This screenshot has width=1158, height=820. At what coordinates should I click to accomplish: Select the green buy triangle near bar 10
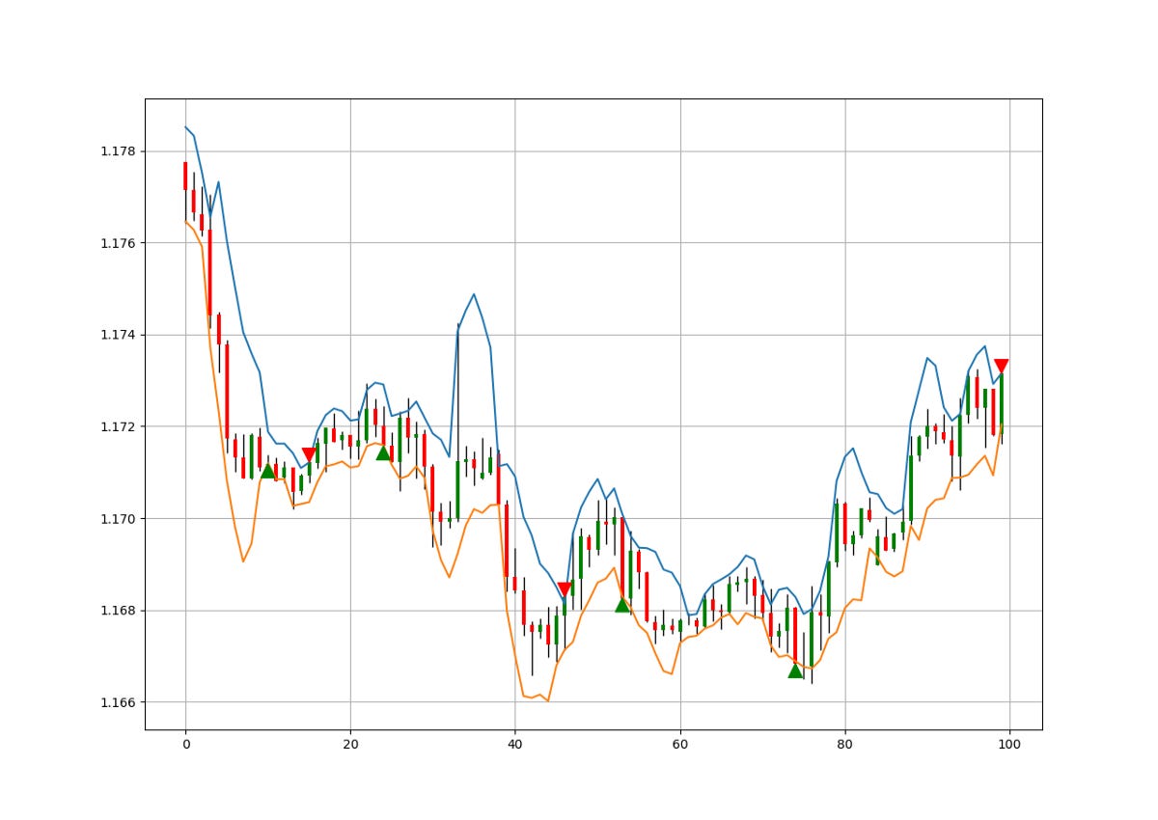268,471
